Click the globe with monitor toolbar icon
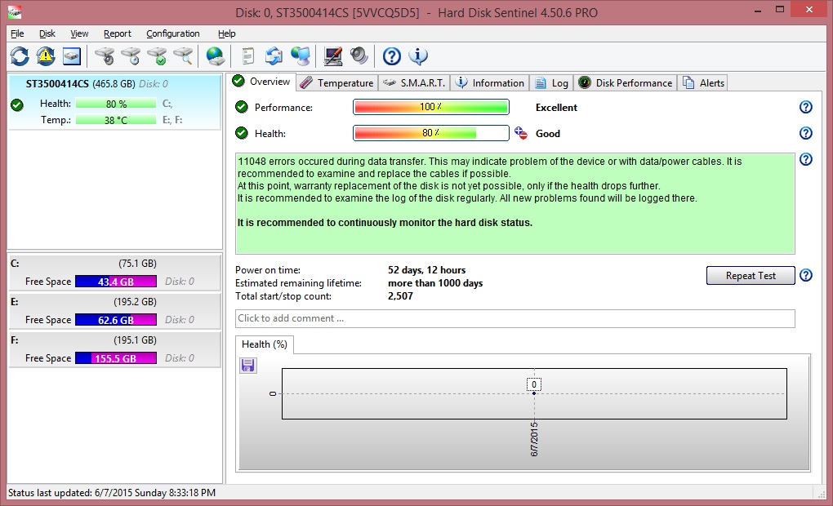Image resolution: width=833 pixels, height=506 pixels. tap(301, 55)
